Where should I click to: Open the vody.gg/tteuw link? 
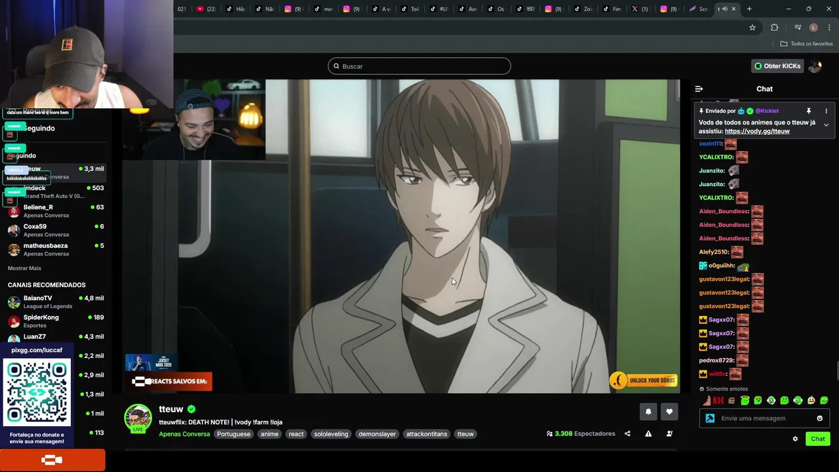pyautogui.click(x=757, y=131)
